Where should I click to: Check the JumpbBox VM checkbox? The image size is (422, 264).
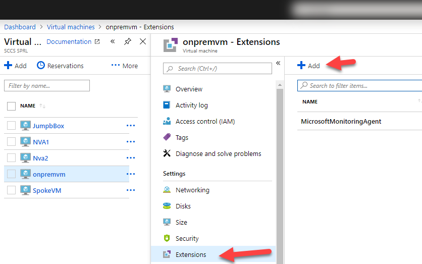point(12,126)
